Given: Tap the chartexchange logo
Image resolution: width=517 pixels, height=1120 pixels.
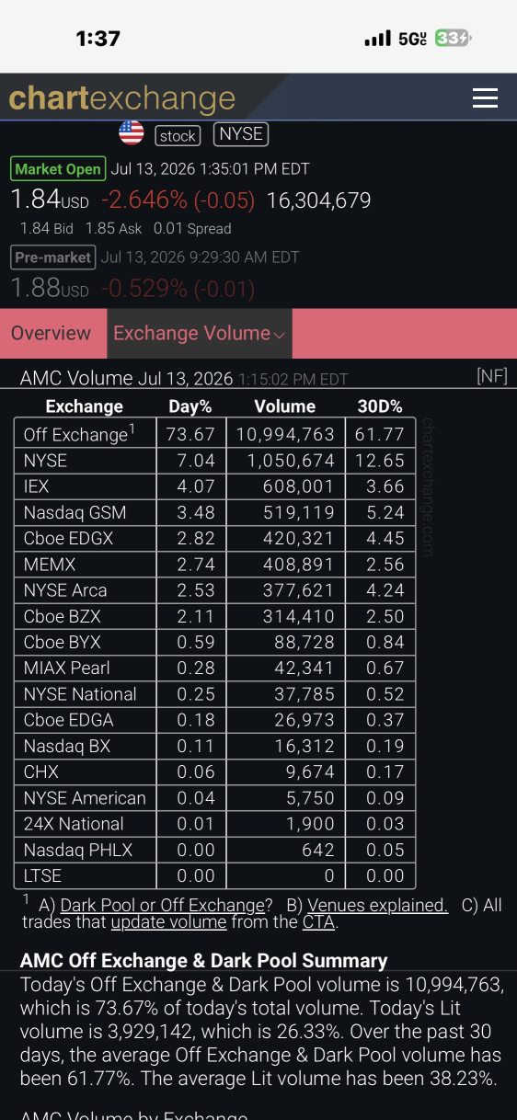Looking at the screenshot, I should [x=122, y=98].
